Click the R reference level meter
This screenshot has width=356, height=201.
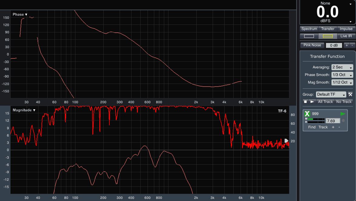click(x=316, y=122)
